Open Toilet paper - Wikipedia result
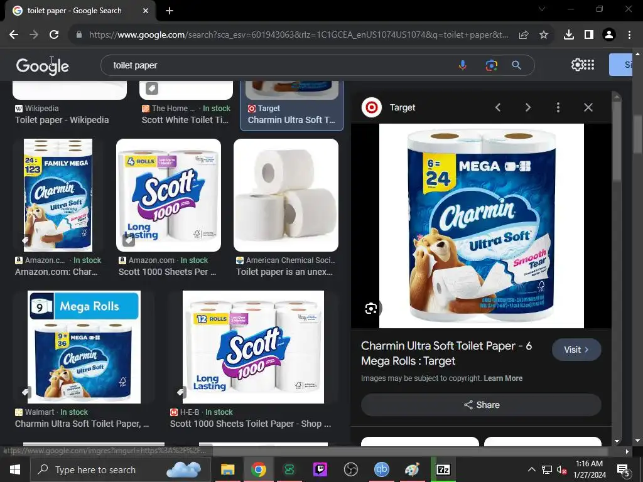Screen dimensions: 643x482 (62, 120)
